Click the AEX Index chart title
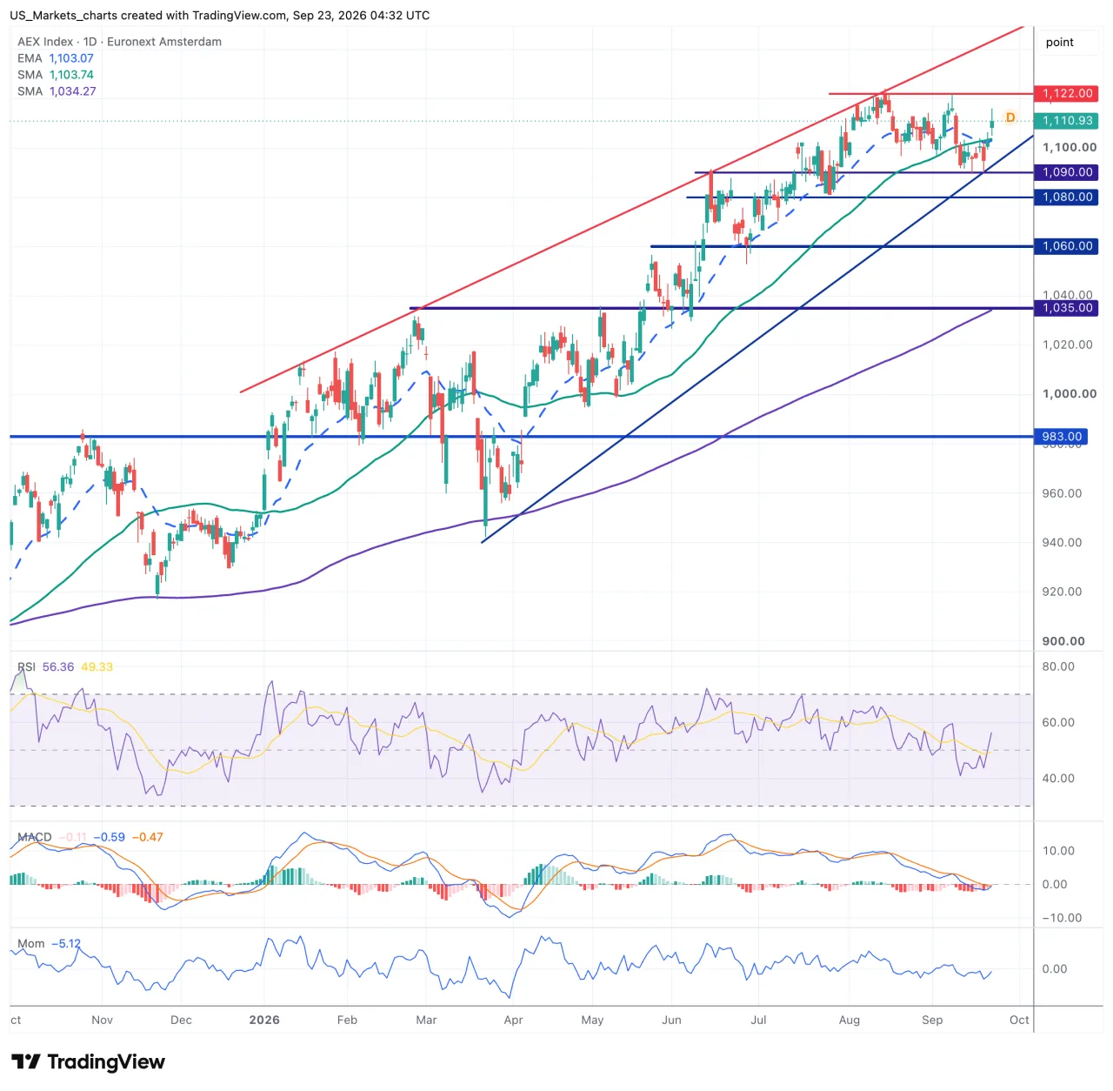The width and height of the screenshot is (1113, 1091). click(x=119, y=42)
